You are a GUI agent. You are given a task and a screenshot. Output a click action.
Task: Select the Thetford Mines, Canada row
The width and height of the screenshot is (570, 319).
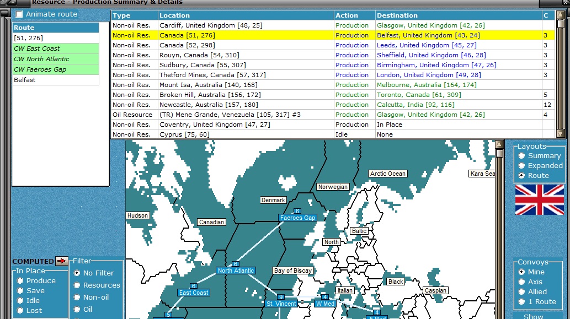[x=333, y=75]
